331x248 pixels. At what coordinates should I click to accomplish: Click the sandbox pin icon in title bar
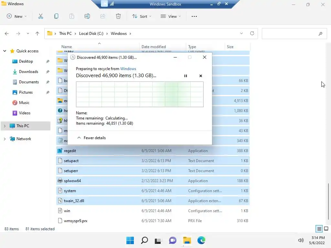click(104, 4)
